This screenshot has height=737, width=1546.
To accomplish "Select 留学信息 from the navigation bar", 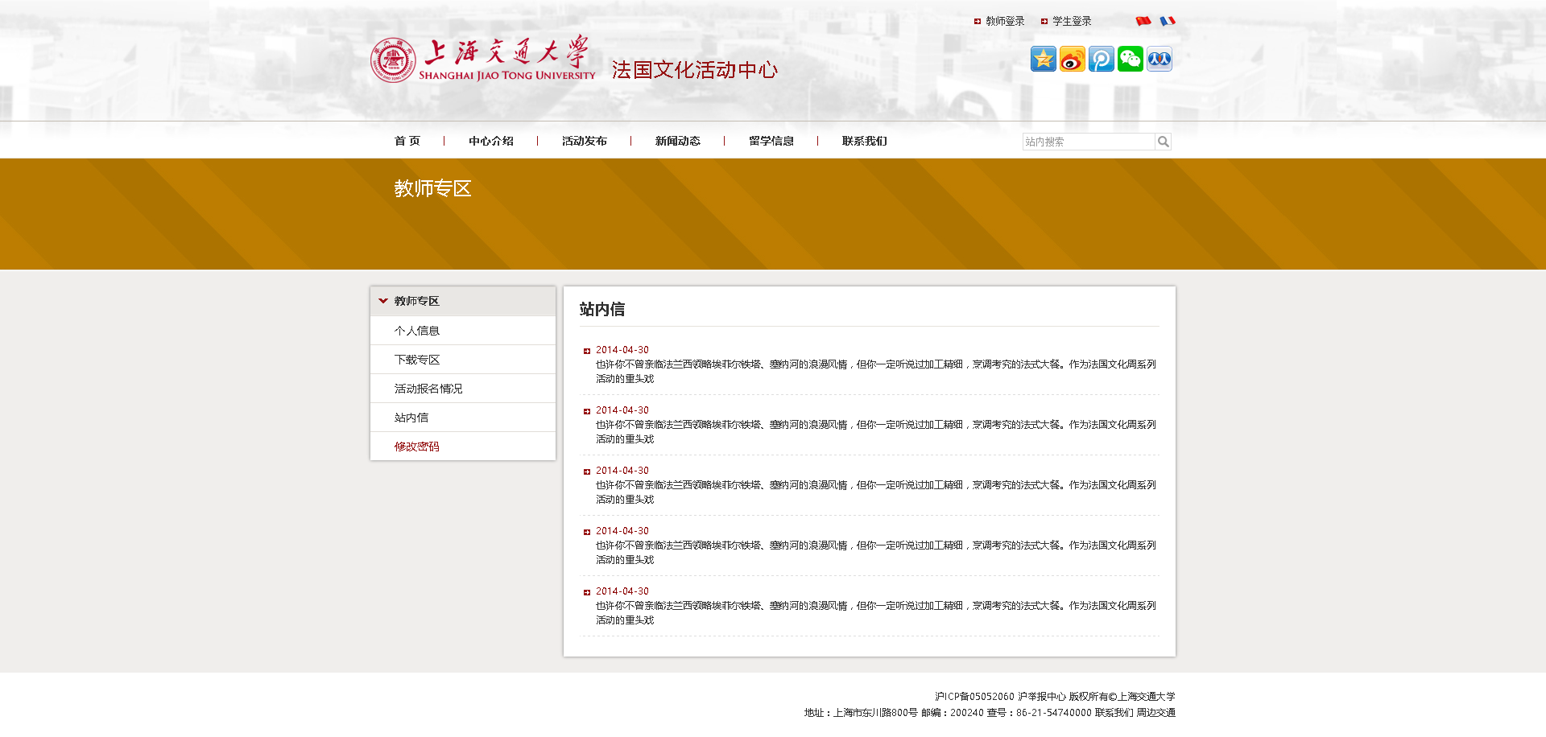I will [x=771, y=141].
